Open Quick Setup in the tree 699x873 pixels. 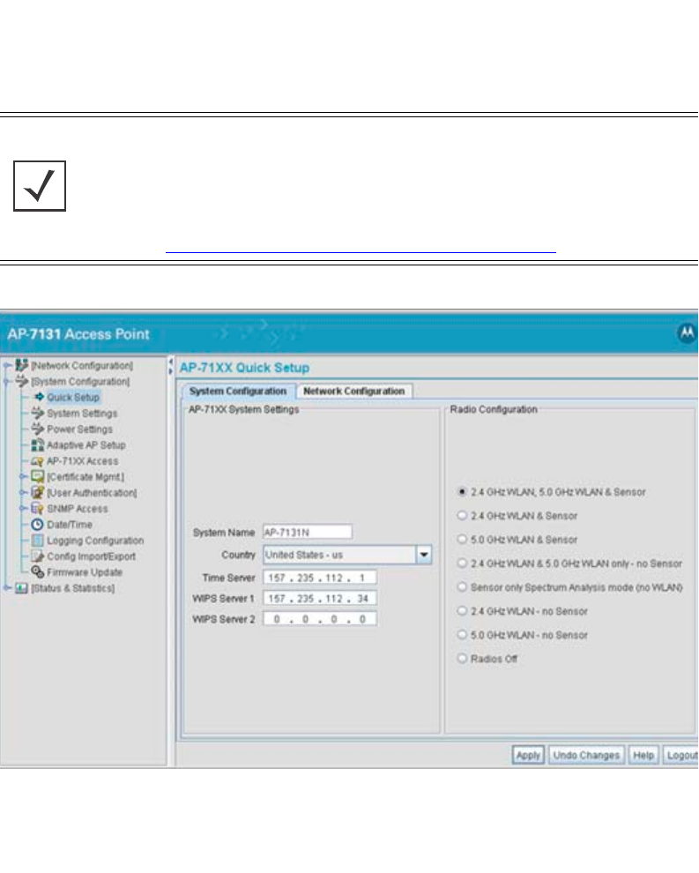click(73, 397)
